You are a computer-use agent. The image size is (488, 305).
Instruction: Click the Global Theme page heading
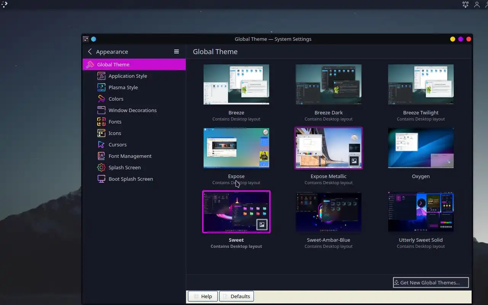click(215, 51)
